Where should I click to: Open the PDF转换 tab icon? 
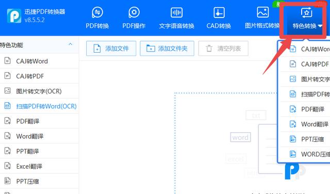pyautogui.click(x=97, y=12)
